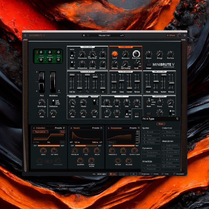Click the Reverb DECAY knob

(97, 151)
